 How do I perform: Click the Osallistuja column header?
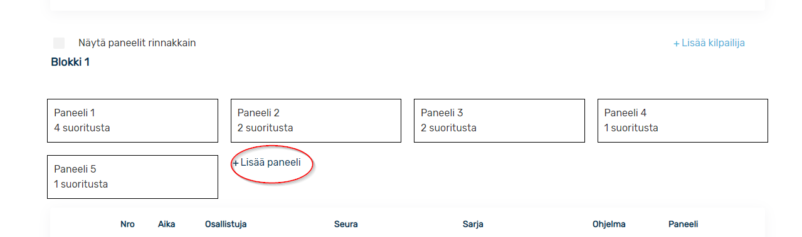pos(226,224)
